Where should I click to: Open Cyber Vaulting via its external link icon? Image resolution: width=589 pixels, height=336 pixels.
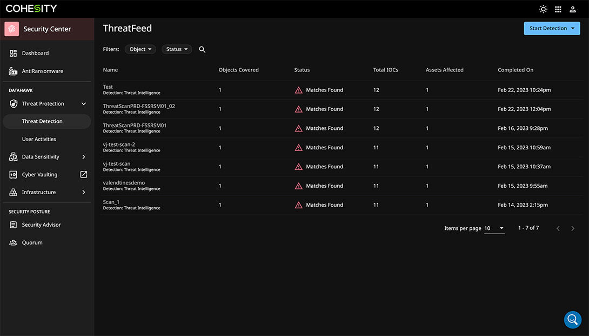(84, 174)
